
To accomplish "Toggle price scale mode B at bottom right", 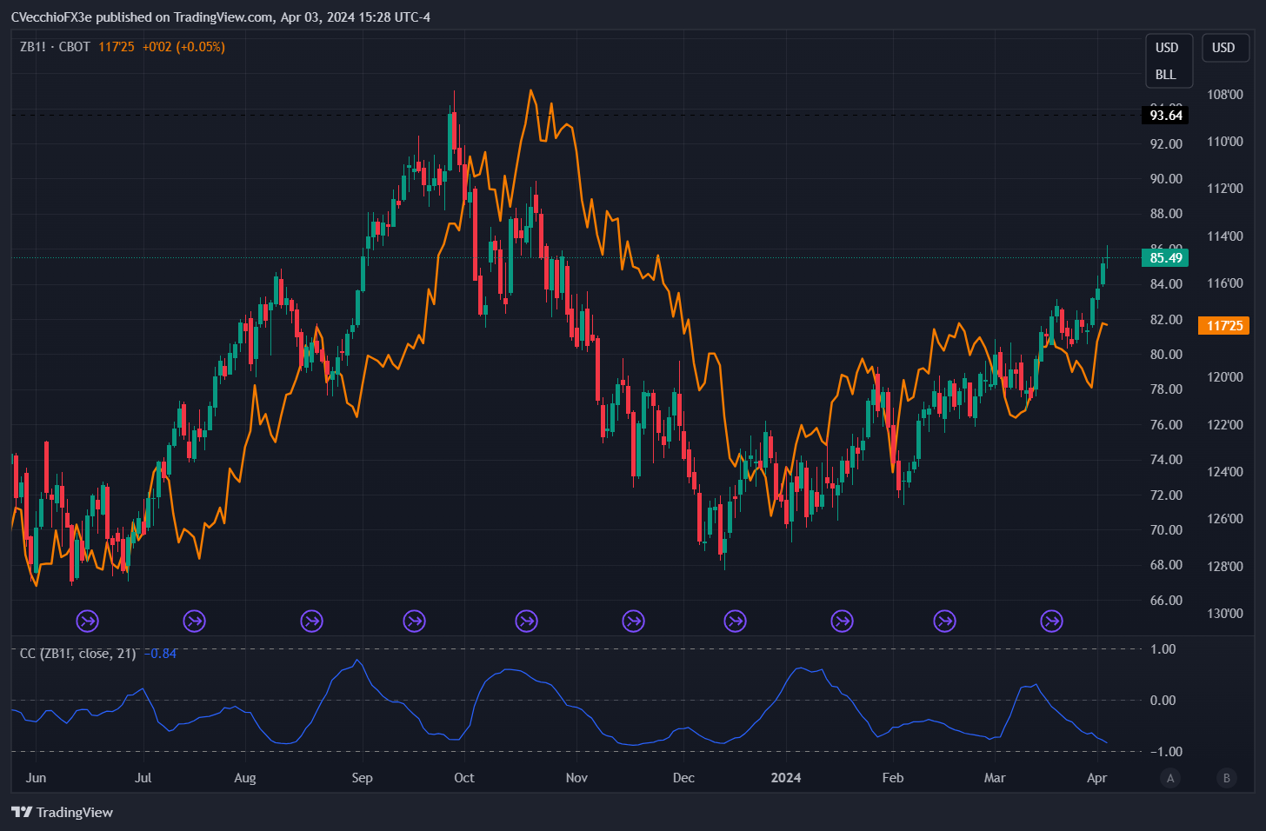I will point(1227,780).
